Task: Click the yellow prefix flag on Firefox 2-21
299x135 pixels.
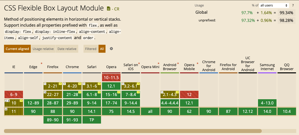Action: (60, 84)
